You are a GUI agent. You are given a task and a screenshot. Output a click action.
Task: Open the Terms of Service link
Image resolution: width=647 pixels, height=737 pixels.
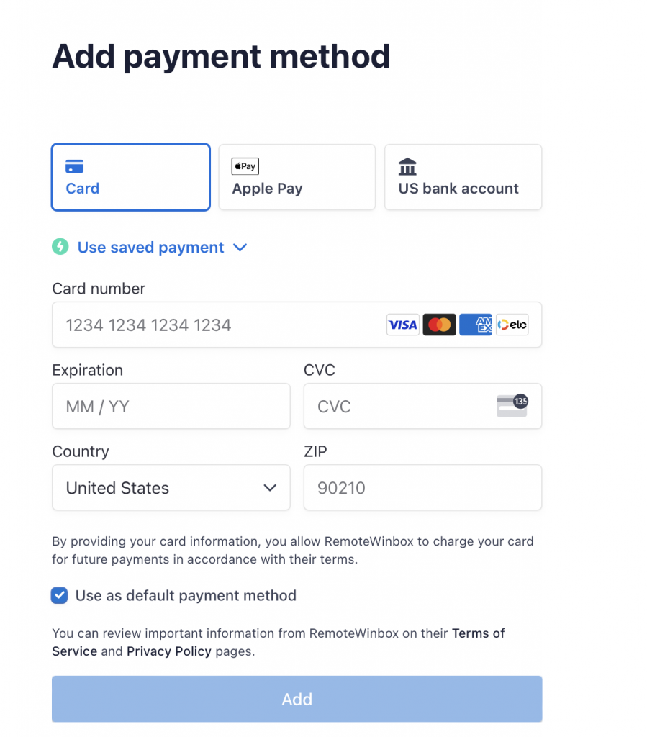478,633
